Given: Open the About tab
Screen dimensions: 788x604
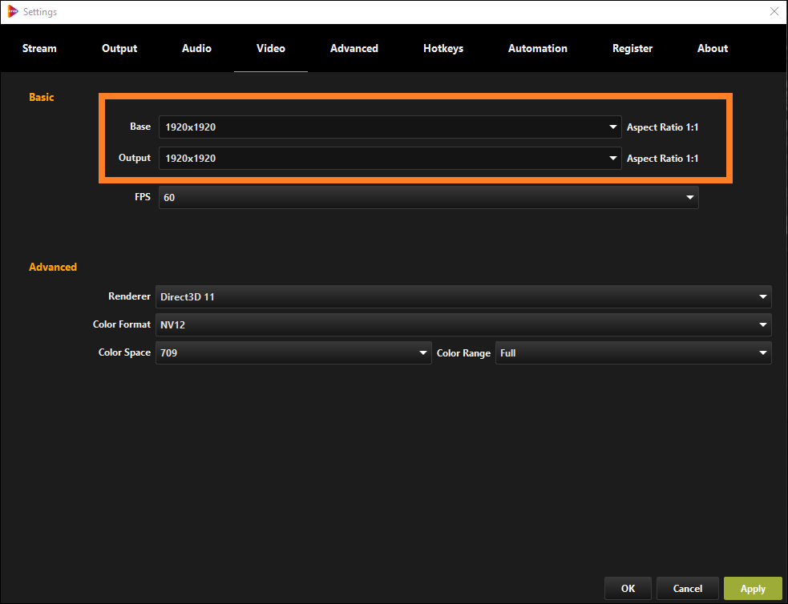Looking at the screenshot, I should [x=712, y=48].
